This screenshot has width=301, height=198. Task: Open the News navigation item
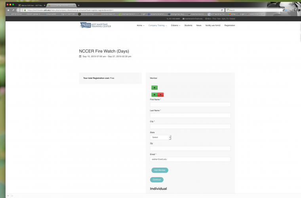(x=199, y=25)
